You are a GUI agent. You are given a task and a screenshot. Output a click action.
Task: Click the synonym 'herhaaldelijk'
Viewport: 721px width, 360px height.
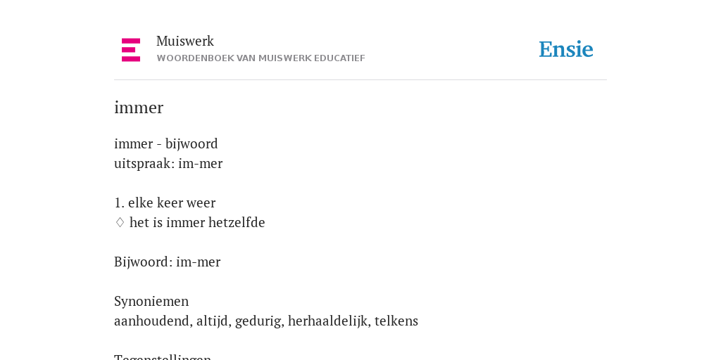point(328,321)
